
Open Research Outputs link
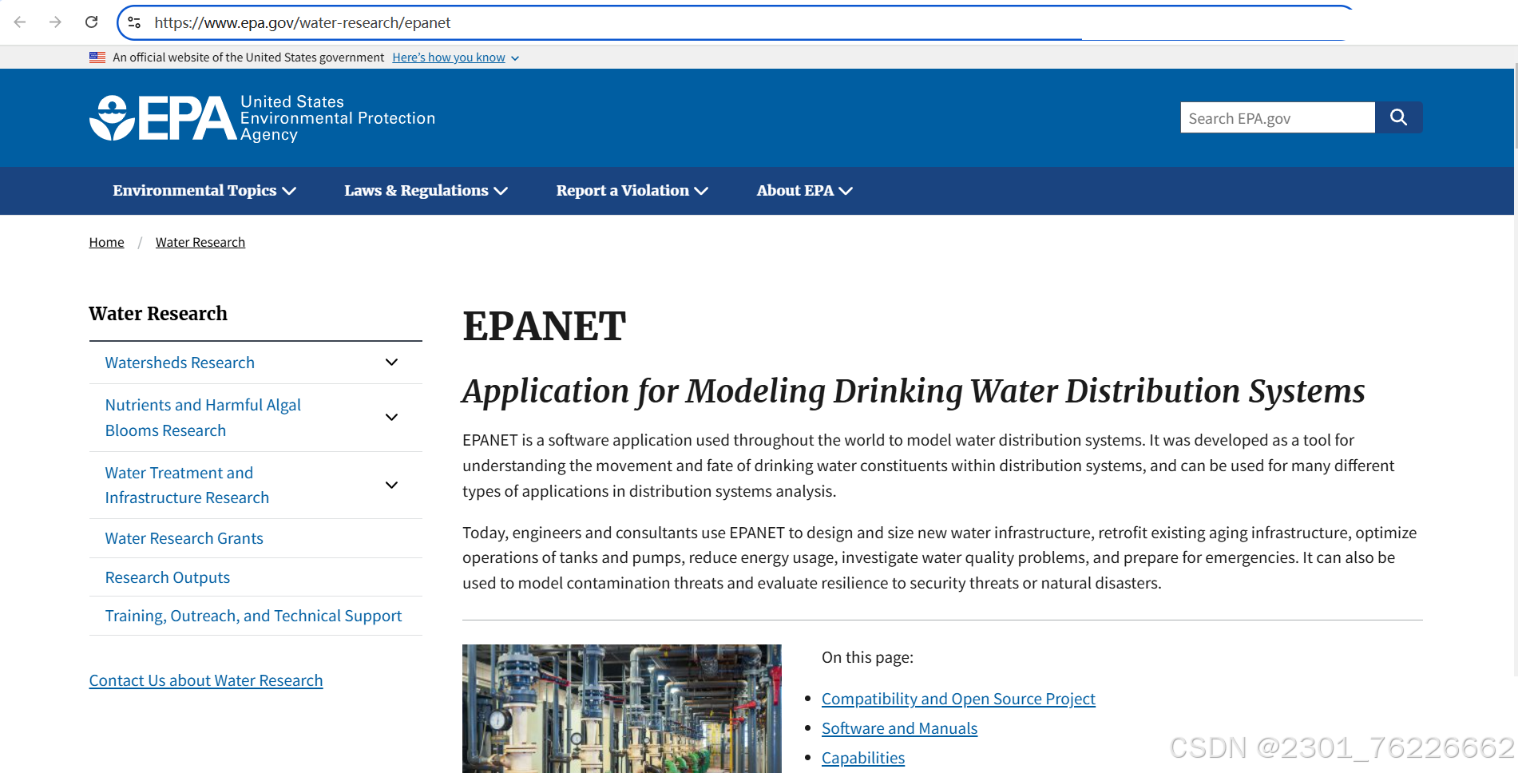(168, 577)
